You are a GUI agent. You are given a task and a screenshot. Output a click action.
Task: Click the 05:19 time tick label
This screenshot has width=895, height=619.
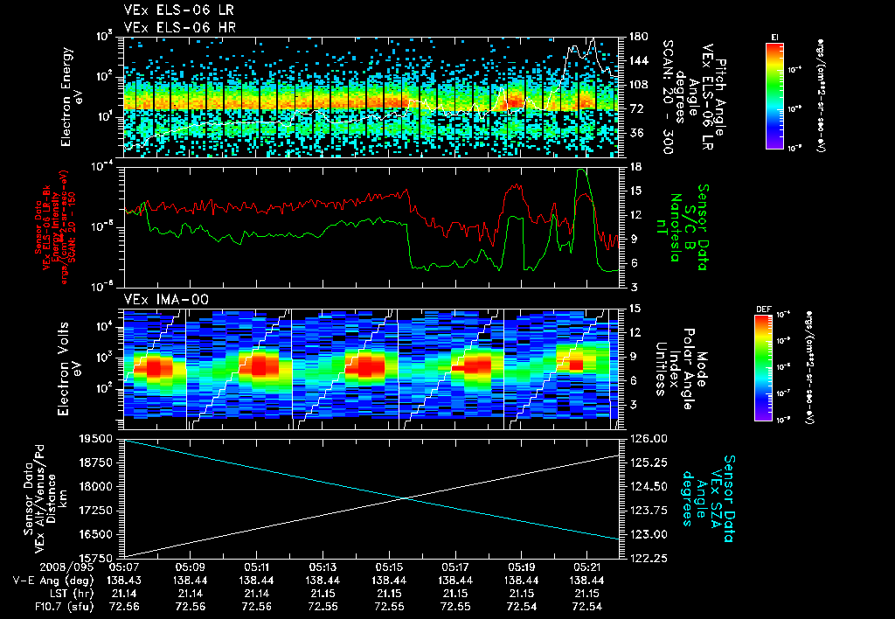coord(521,567)
